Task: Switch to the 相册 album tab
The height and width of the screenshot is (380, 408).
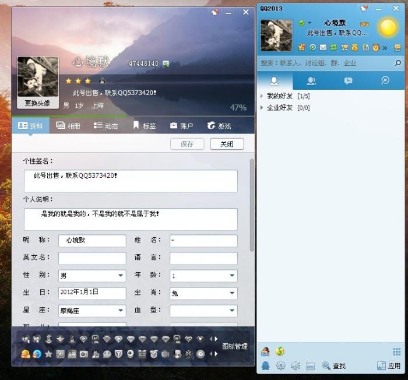Action: 68,126
